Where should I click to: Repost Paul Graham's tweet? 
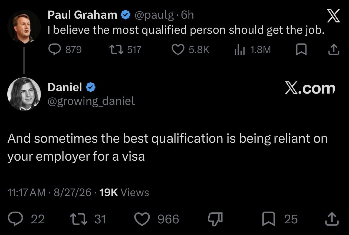125,49
